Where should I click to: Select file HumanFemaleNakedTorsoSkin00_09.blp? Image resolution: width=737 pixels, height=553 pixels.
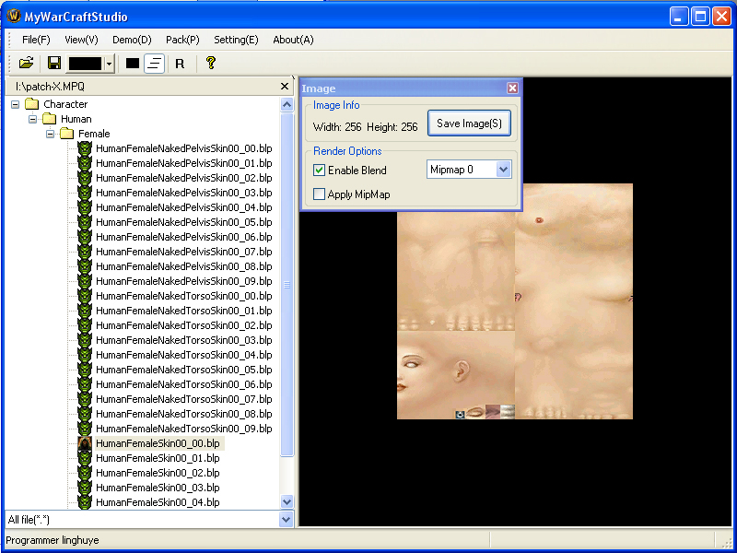pyautogui.click(x=183, y=429)
